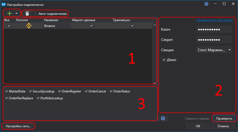Click the Транзакции column header
This screenshot has height=132, width=238.
click(x=132, y=20)
